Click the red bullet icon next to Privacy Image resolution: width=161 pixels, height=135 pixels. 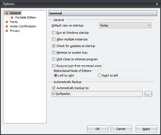[7, 31]
